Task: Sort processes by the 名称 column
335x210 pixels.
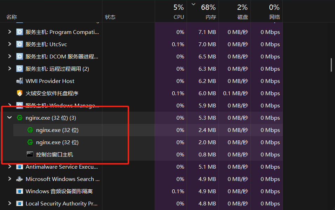Action: click(12, 17)
